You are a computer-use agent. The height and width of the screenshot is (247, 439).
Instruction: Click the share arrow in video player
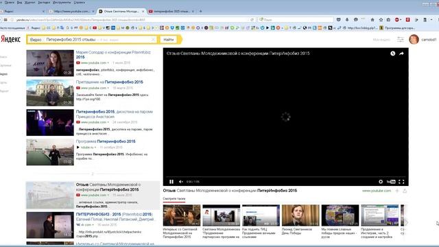[401, 54]
